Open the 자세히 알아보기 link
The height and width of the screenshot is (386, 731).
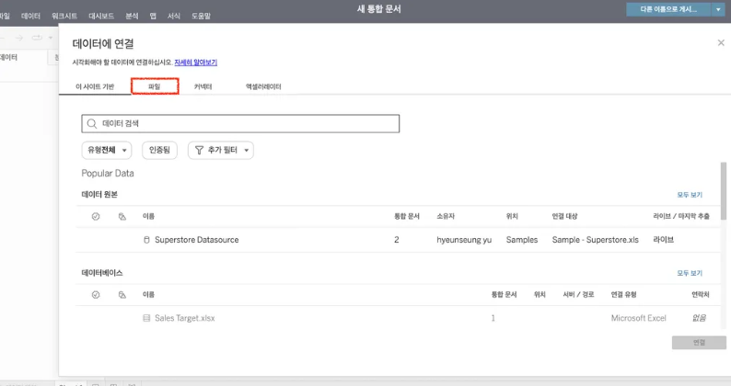pyautogui.click(x=196, y=62)
